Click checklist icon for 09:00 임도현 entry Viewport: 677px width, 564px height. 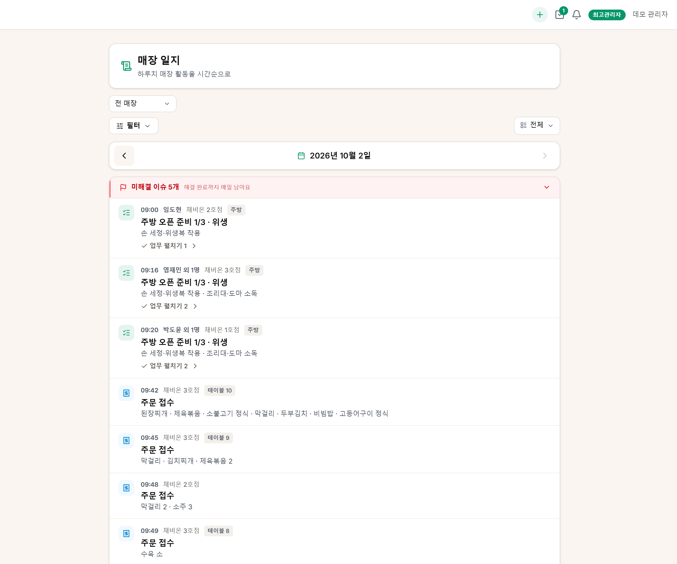click(x=126, y=213)
